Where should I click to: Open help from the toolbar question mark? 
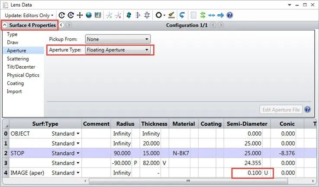coord(230,15)
